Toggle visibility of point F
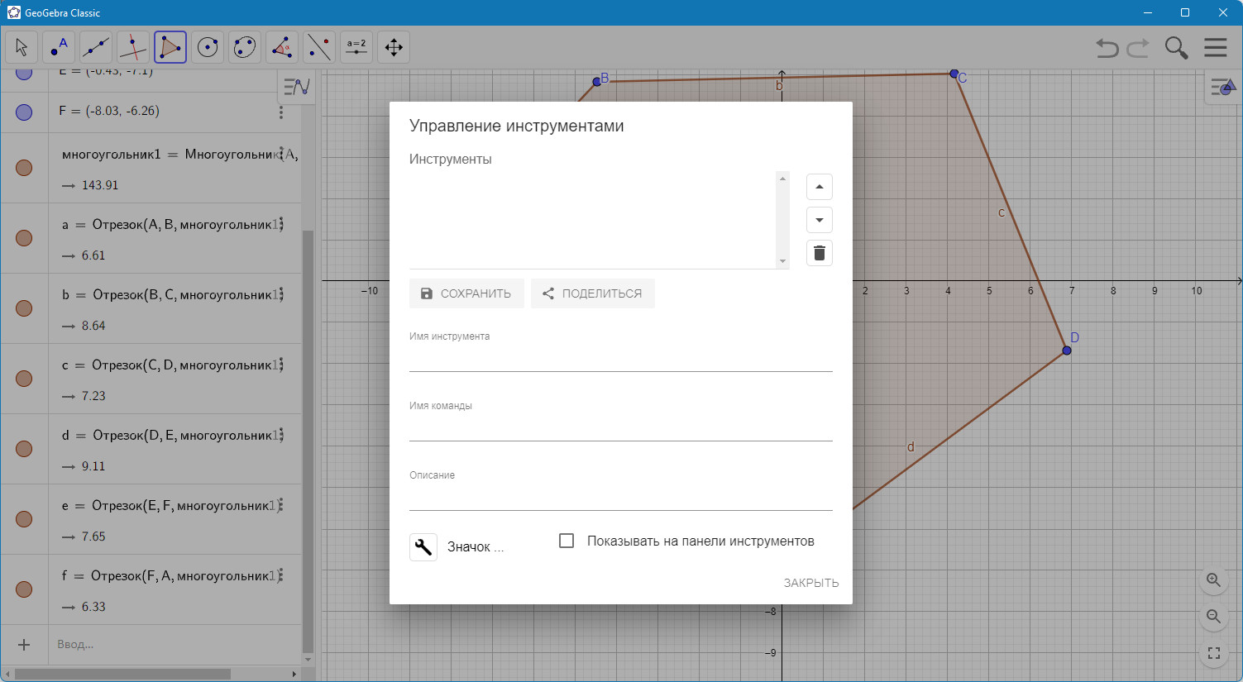 tap(24, 112)
